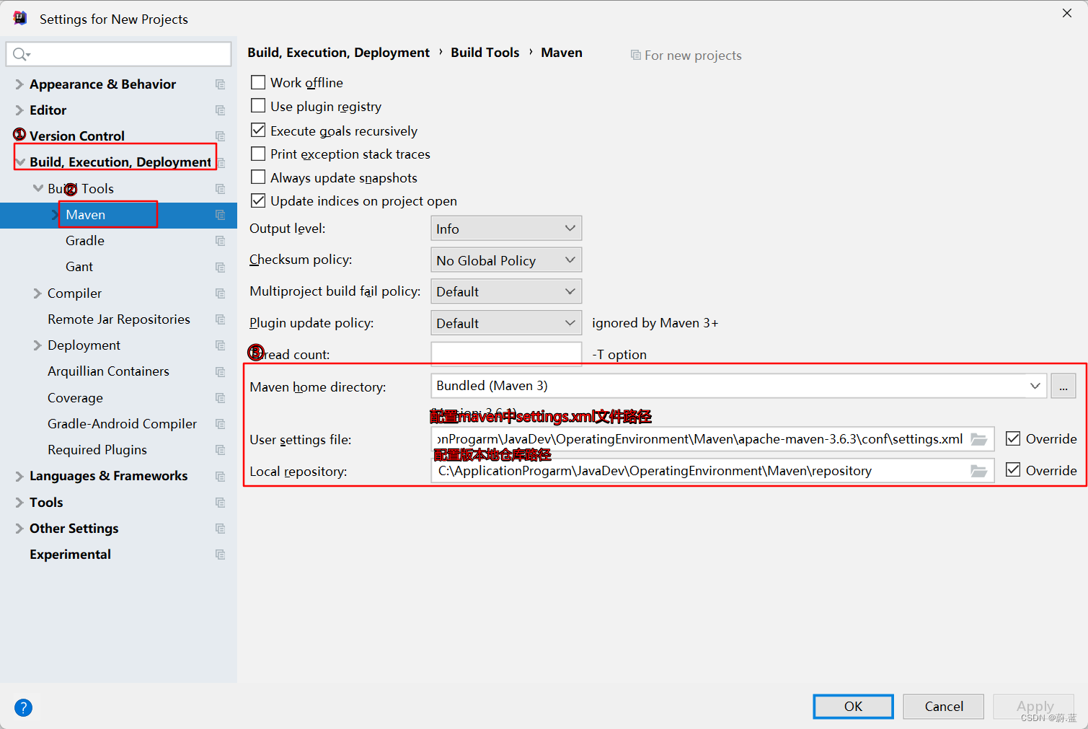This screenshot has width=1088, height=729.
Task: Click project-level icon beside Experimental
Action: coord(221,555)
